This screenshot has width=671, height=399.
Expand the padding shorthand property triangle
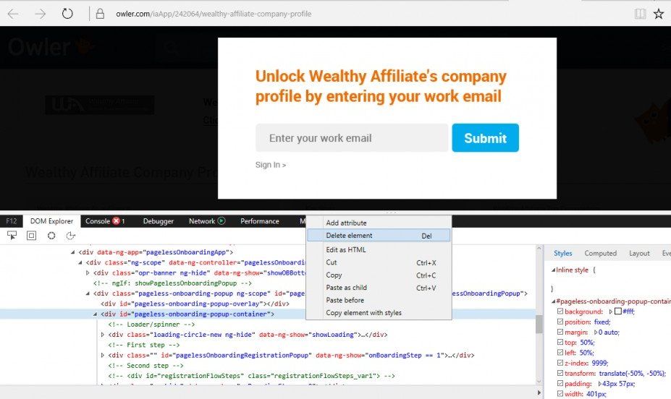[x=599, y=384]
